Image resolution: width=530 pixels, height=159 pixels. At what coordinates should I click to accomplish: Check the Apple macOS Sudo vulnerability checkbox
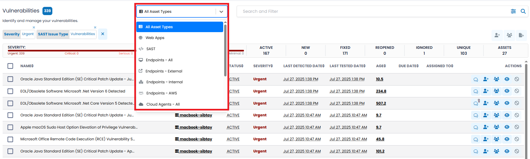tap(10, 127)
